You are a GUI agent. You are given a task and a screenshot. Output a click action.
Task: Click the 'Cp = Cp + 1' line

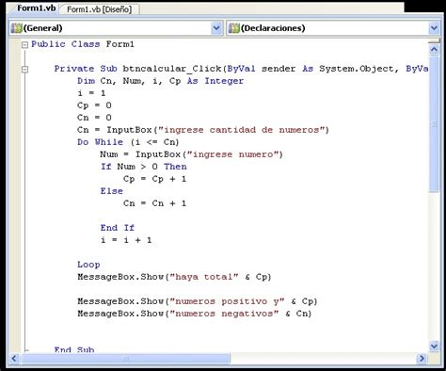coord(155,179)
